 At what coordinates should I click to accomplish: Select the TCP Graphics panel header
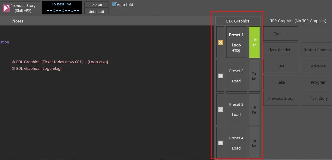[x=298, y=21]
